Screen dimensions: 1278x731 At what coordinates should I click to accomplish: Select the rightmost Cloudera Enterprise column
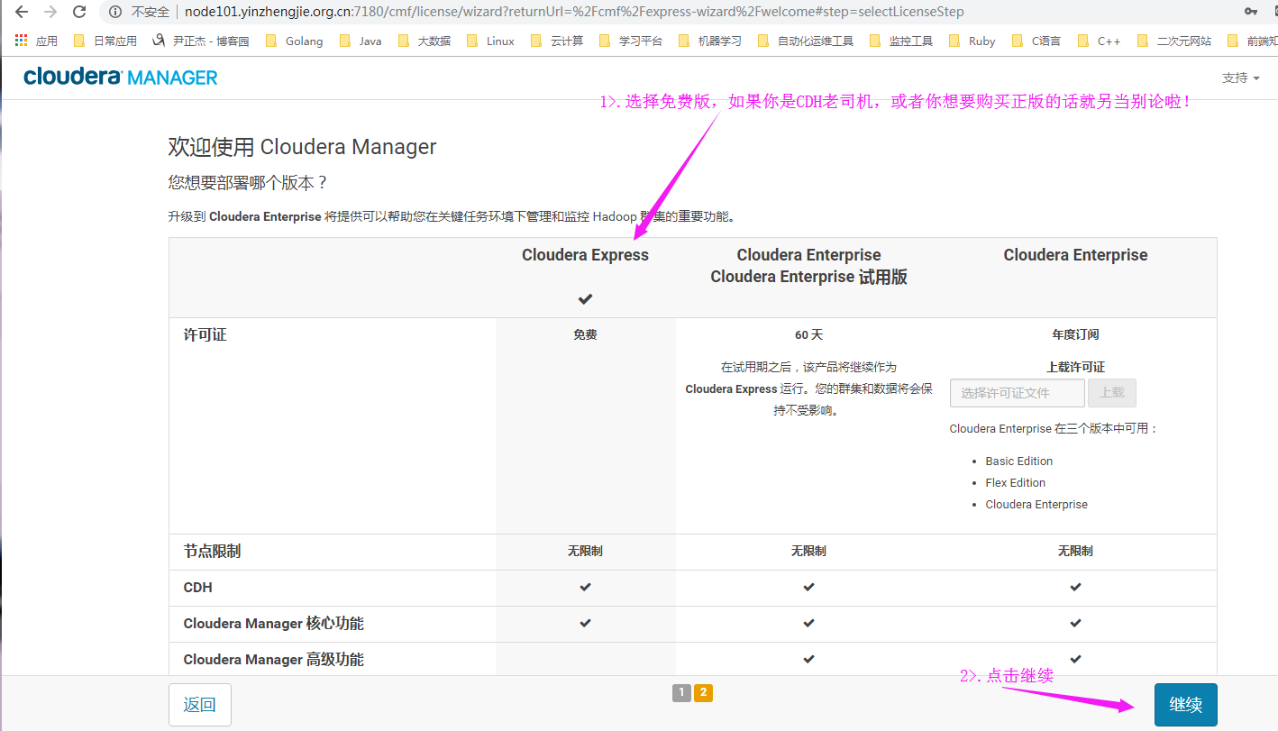(1075, 255)
